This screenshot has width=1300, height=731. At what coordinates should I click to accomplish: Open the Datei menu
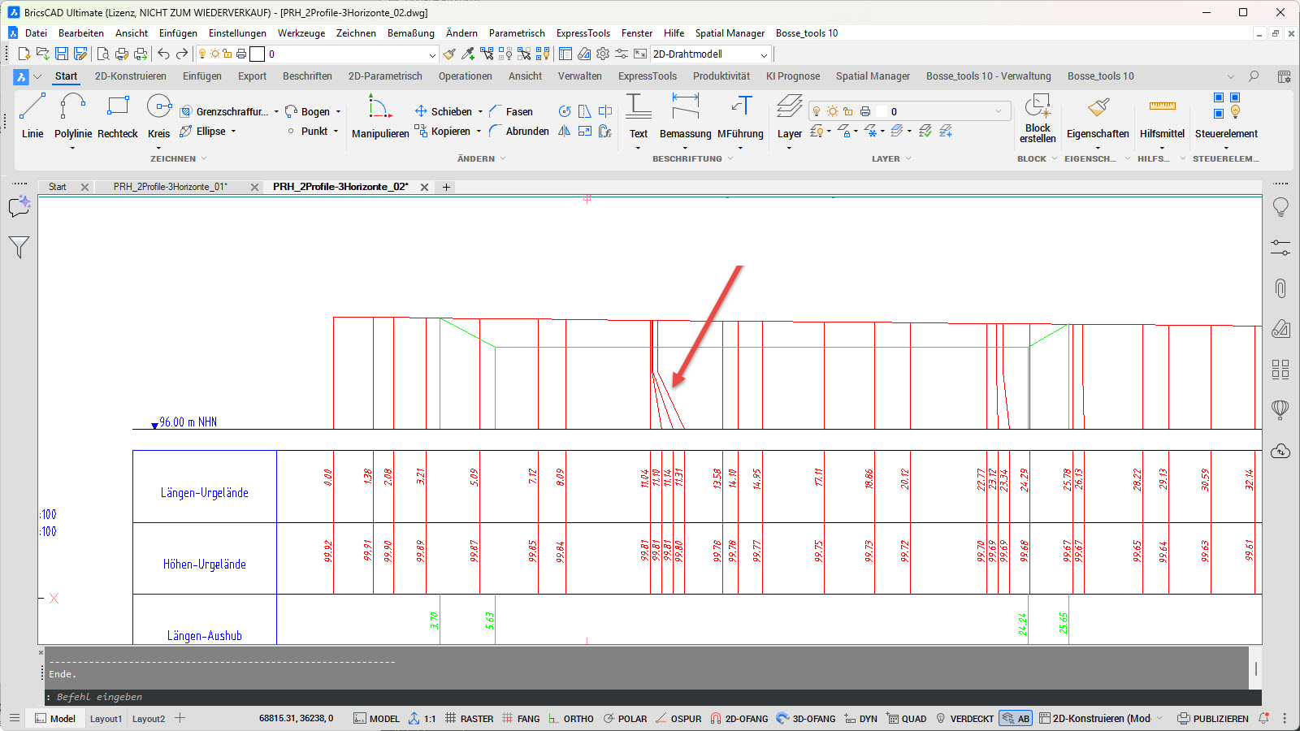click(x=36, y=33)
